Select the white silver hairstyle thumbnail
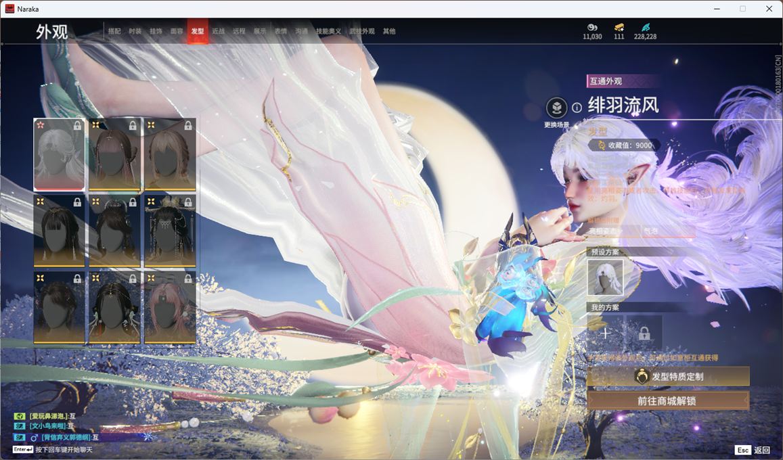 [x=59, y=154]
